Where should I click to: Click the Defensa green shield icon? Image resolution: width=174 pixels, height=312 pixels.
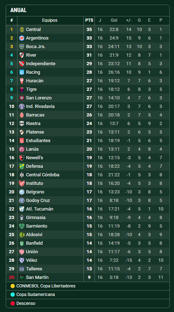tap(21, 166)
